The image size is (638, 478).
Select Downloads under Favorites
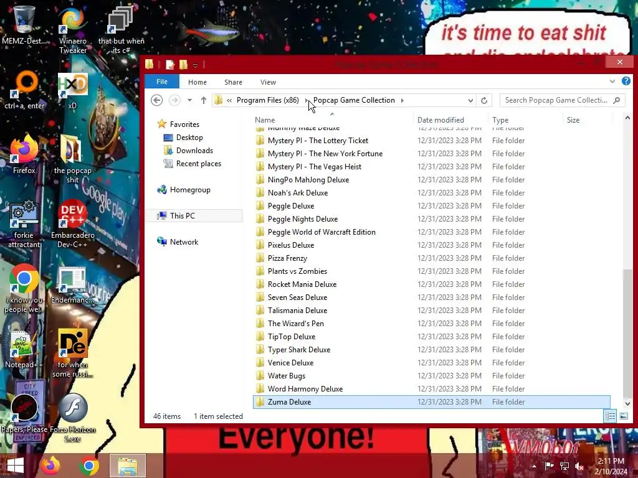coord(194,151)
